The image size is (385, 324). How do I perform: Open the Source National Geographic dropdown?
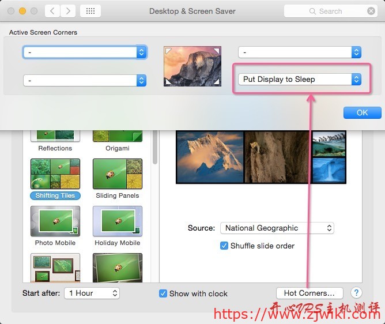[x=277, y=228]
